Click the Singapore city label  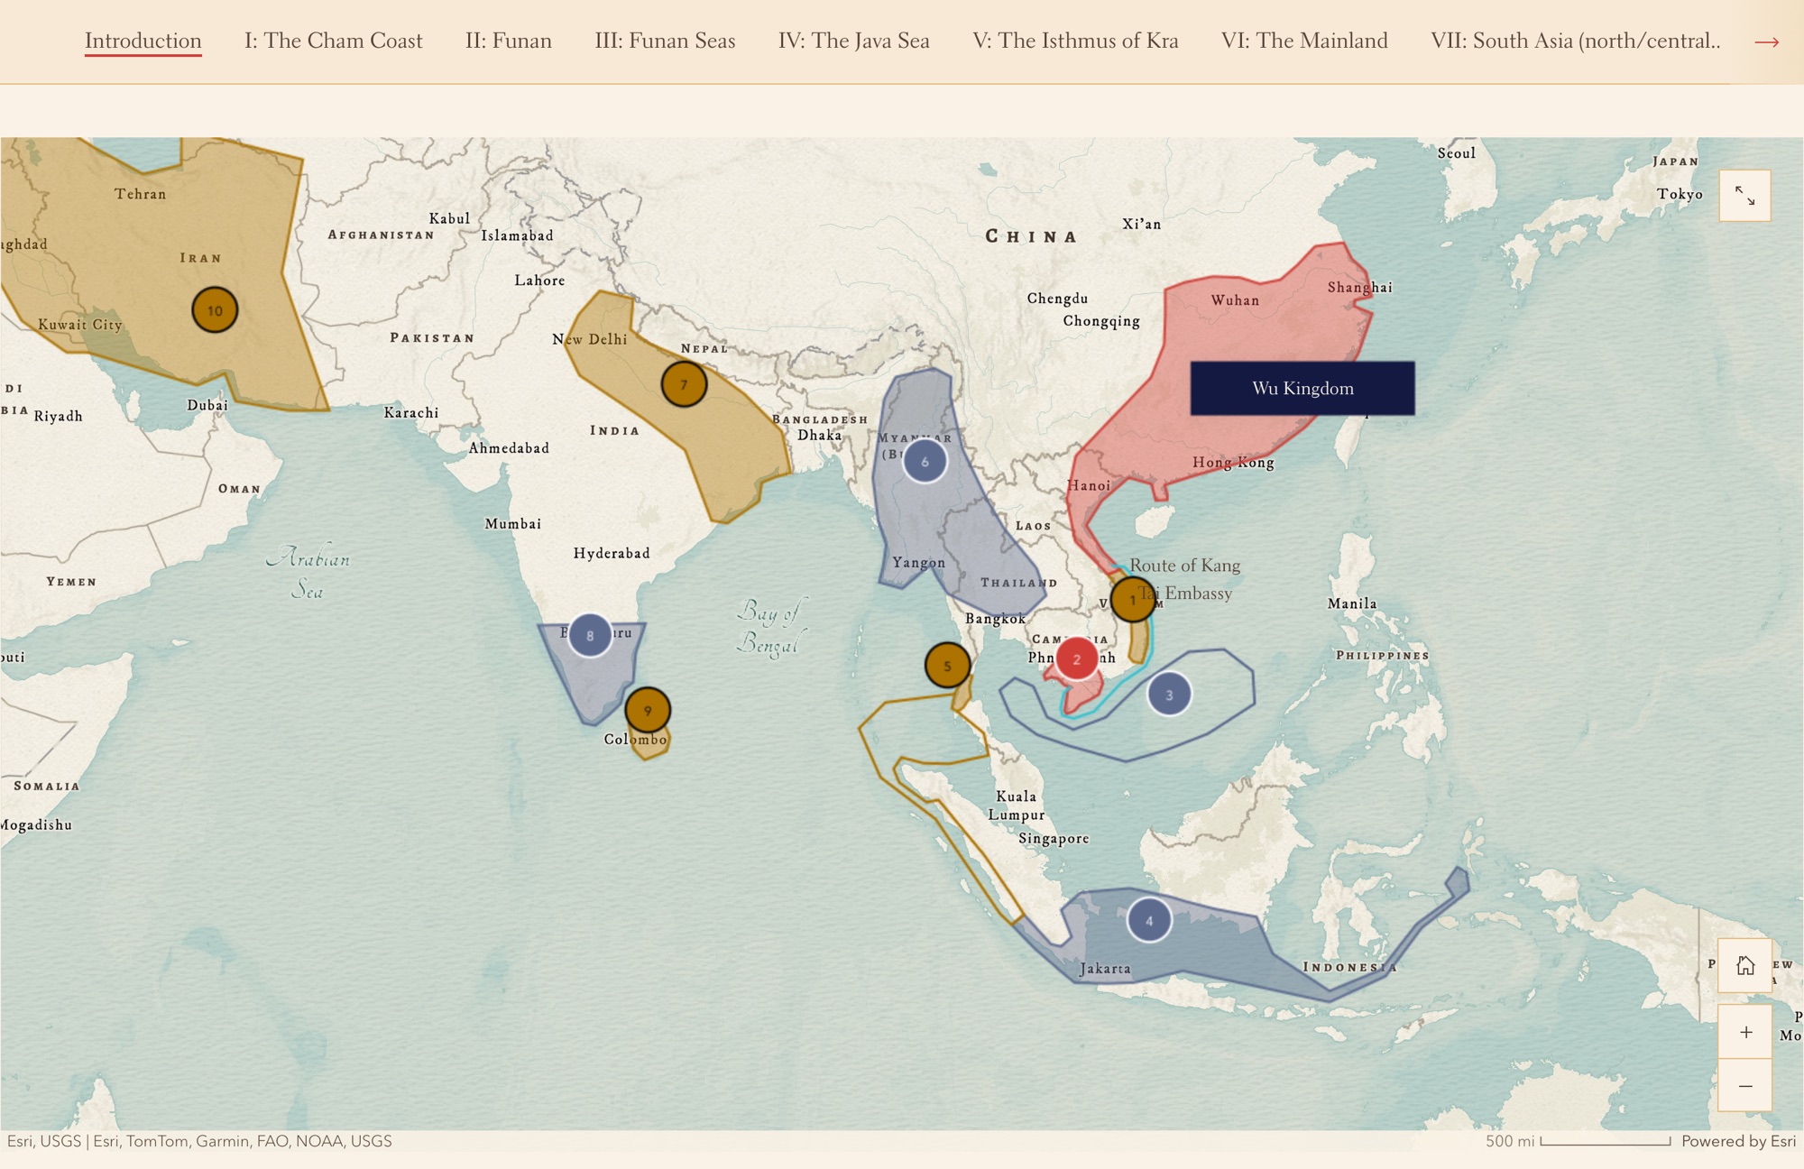pos(1054,838)
